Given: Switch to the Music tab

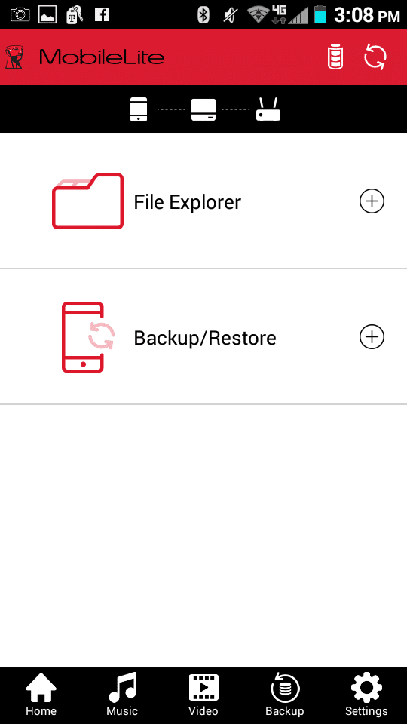Looking at the screenshot, I should click(x=122, y=695).
